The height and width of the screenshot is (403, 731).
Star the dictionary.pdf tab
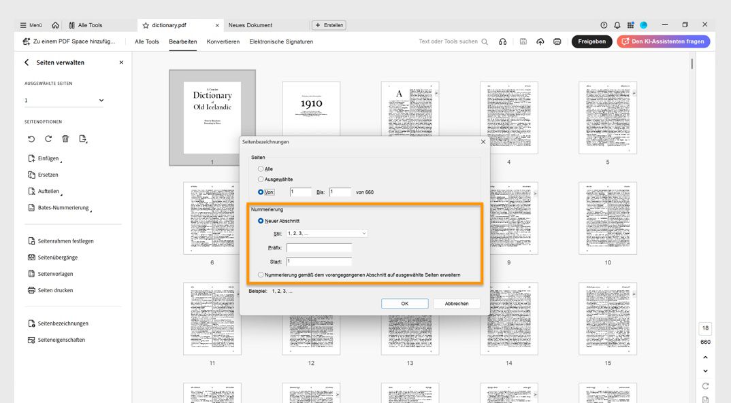[x=146, y=25]
